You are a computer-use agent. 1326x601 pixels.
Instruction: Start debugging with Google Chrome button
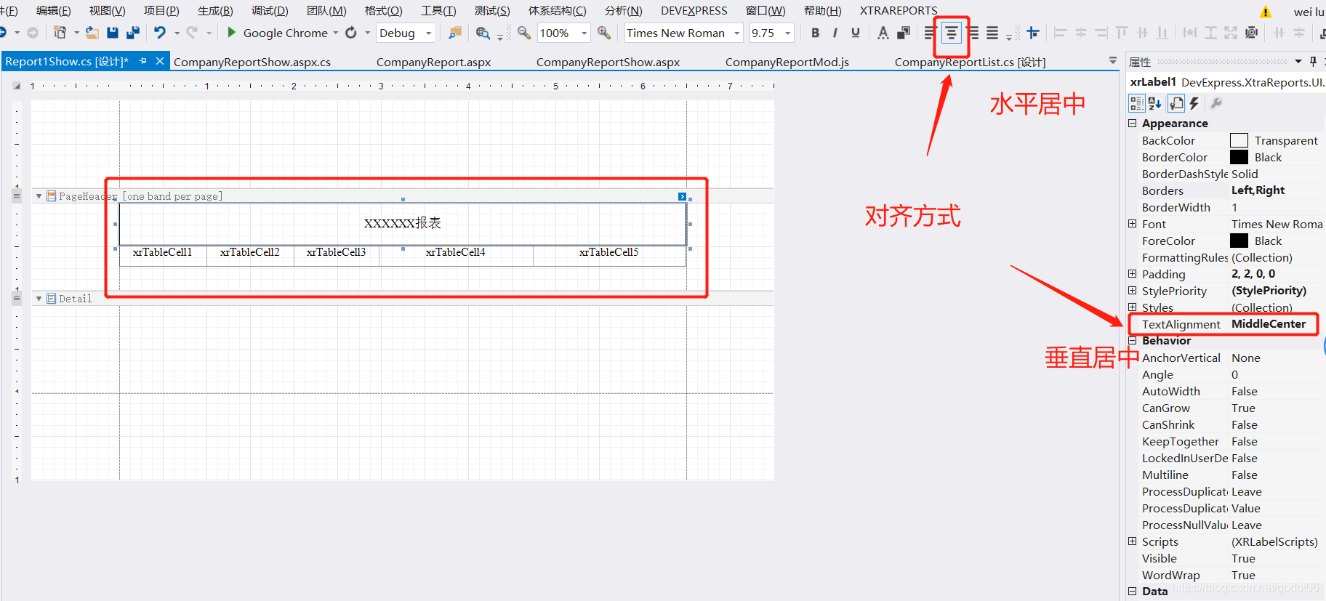coord(277,33)
